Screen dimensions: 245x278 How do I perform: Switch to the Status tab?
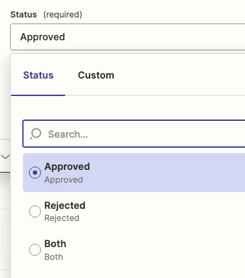point(38,75)
